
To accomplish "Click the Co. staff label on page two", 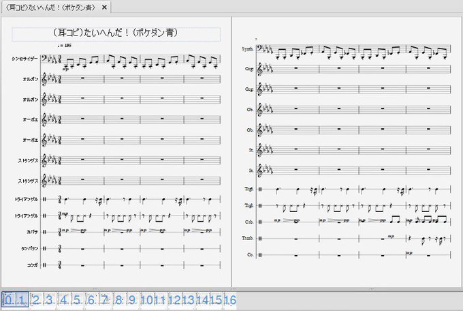I will point(250,254).
